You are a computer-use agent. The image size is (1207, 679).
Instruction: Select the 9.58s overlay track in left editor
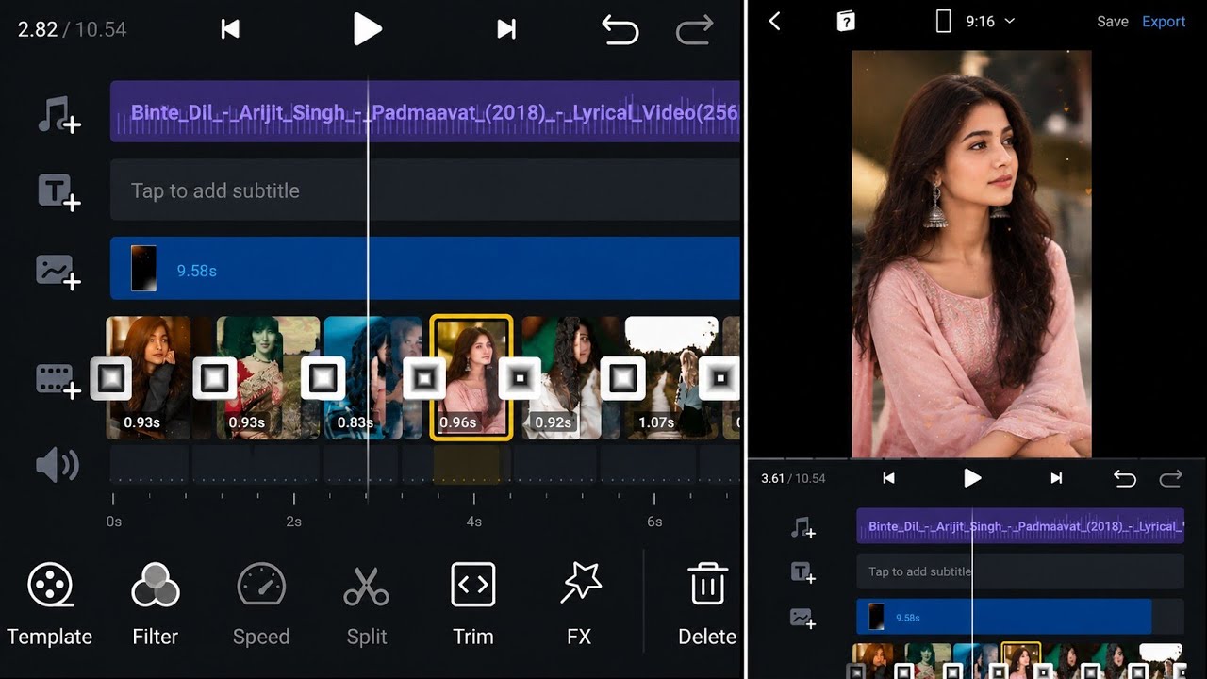tap(425, 269)
